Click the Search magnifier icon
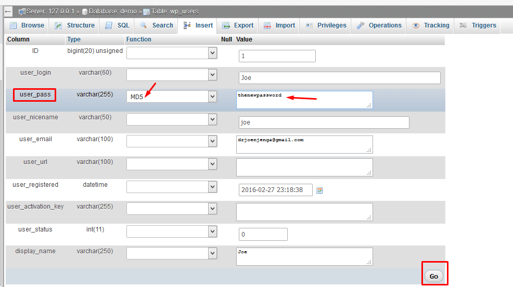Screen dimensions: 513x287 (143, 25)
